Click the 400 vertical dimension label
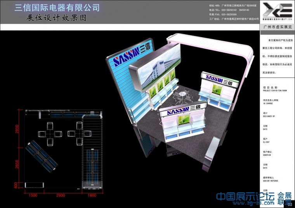The width and height of the screenshot is (295, 208). pos(16,185)
